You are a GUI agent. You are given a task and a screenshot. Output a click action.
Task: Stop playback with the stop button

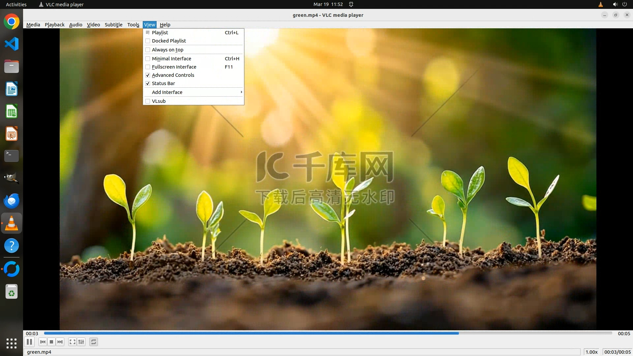point(51,342)
